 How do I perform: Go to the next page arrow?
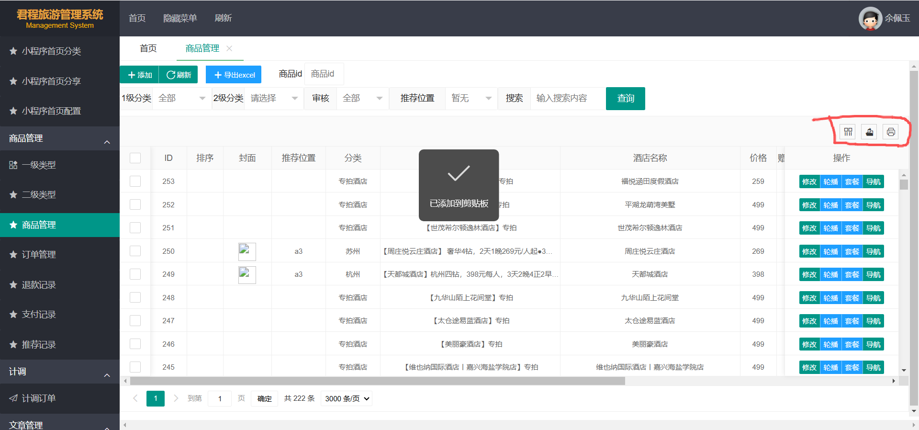(x=176, y=398)
